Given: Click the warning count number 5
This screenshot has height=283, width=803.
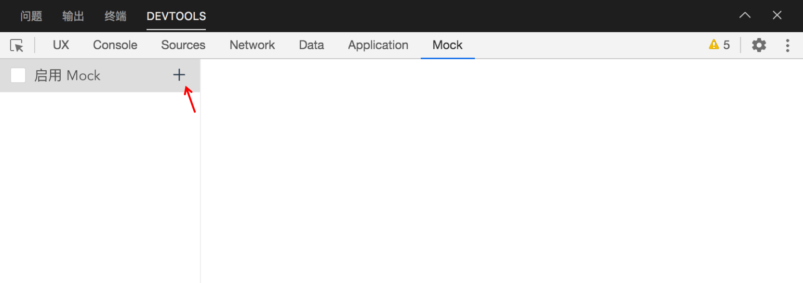Looking at the screenshot, I should pyautogui.click(x=726, y=45).
